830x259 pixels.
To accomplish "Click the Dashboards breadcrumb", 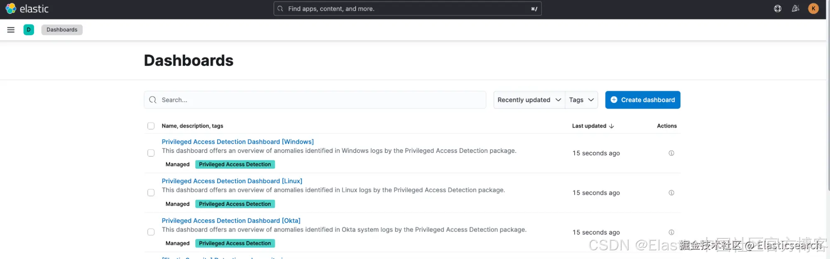I will (x=62, y=30).
